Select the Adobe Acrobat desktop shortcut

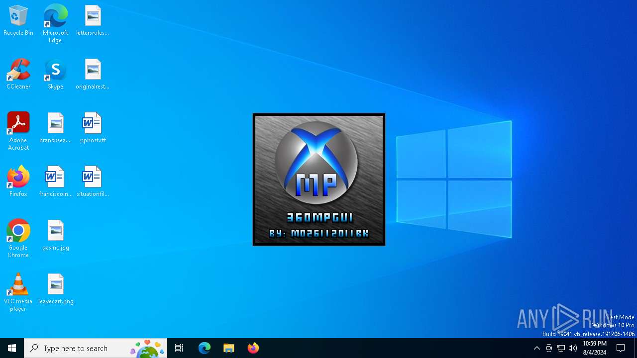18,131
